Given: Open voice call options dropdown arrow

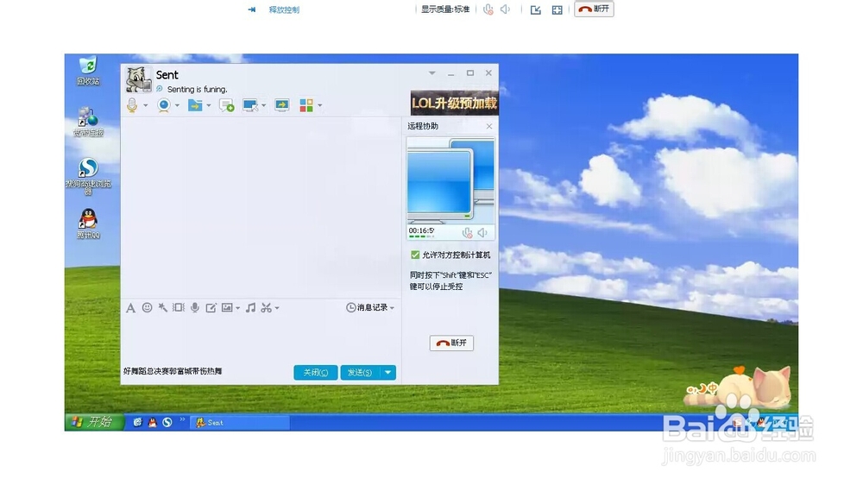Looking at the screenshot, I should 145,105.
